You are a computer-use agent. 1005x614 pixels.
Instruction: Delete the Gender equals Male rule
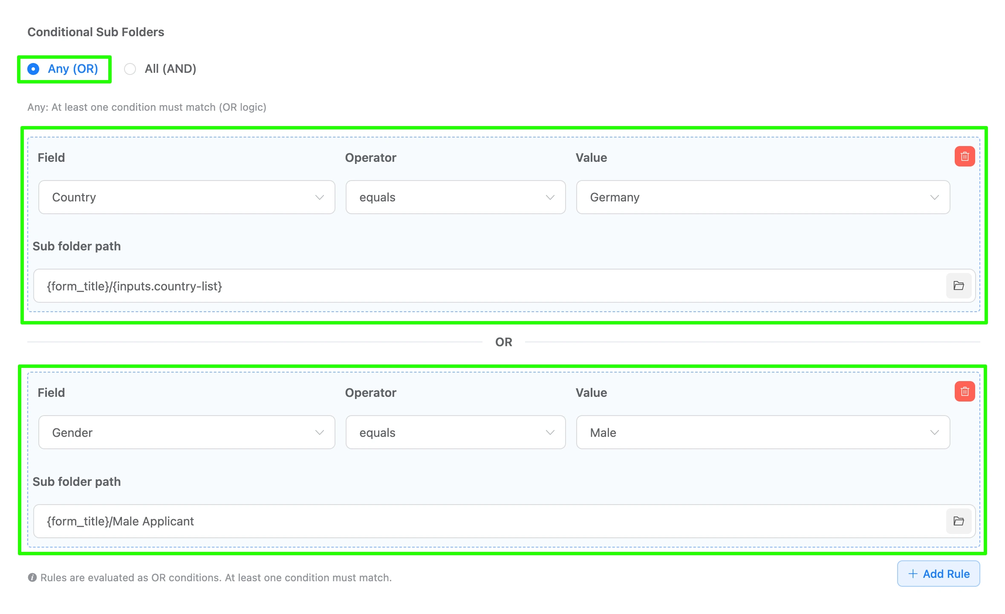click(965, 391)
